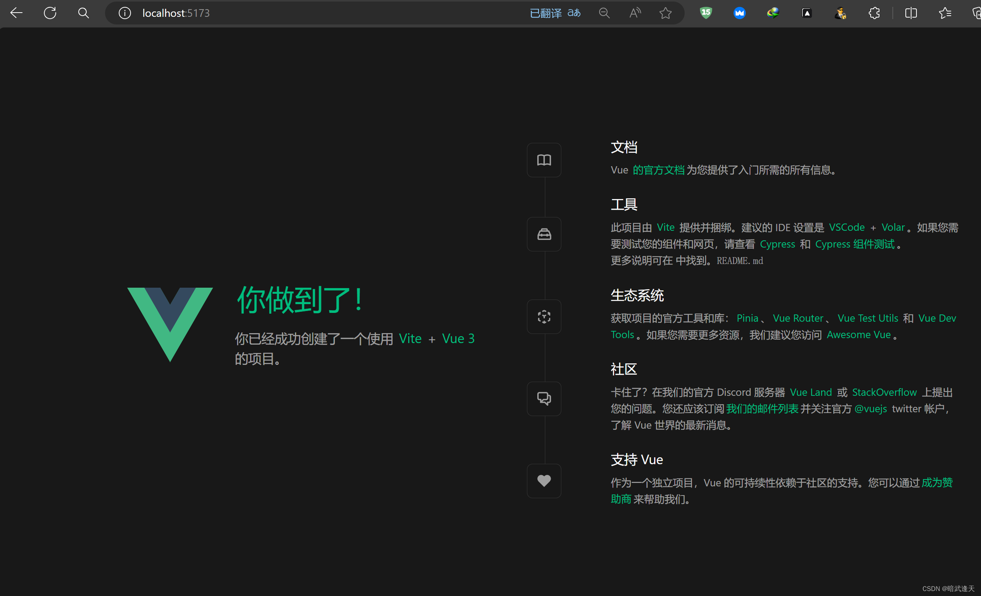The image size is (981, 596).
Task: Open the 我们的邮件列表 link
Action: (x=762, y=409)
